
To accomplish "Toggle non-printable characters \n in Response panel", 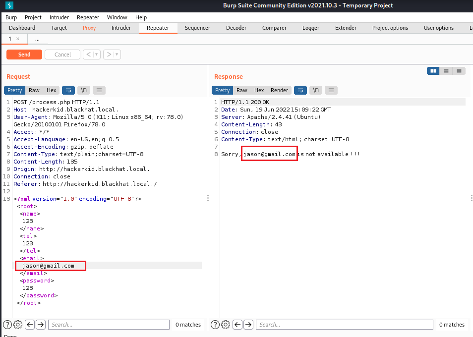I will [x=316, y=90].
